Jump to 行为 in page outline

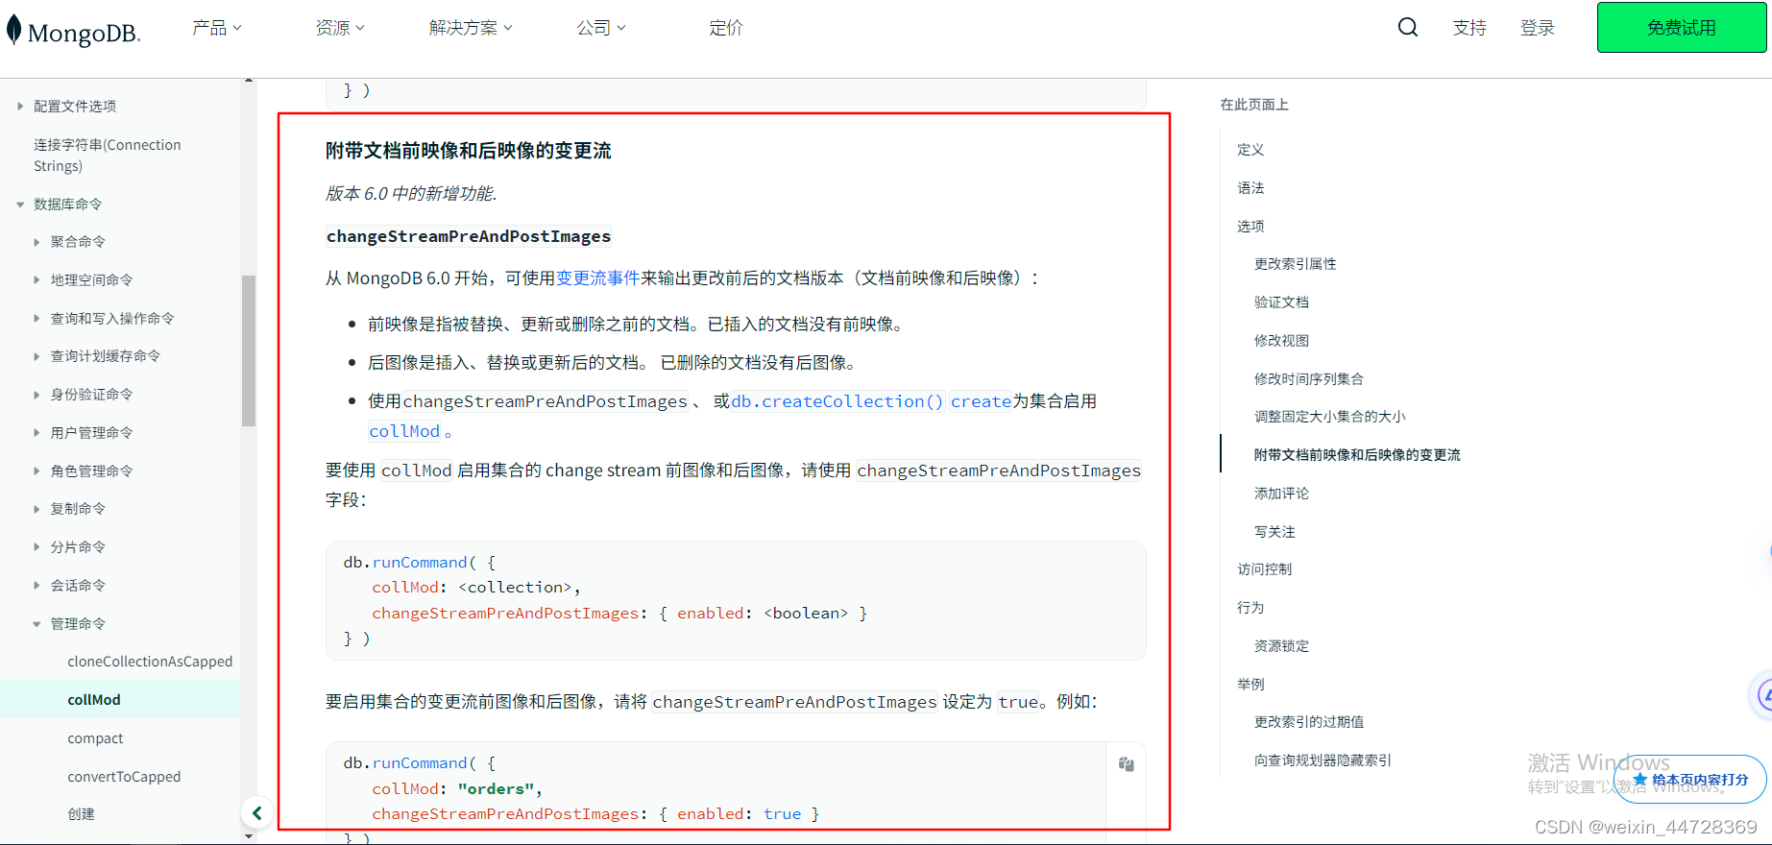click(x=1250, y=608)
